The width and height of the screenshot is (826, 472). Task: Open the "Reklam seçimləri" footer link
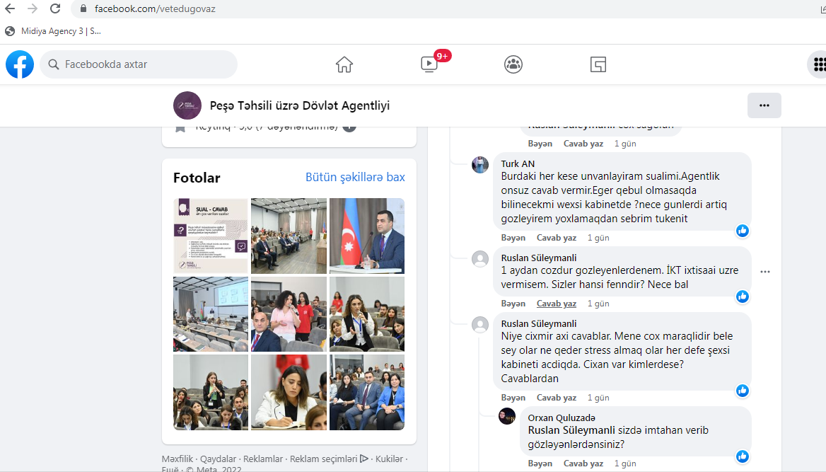click(329, 459)
